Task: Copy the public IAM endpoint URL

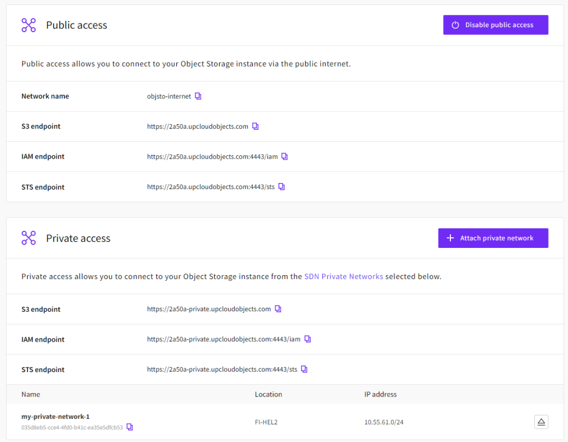Action: point(285,156)
